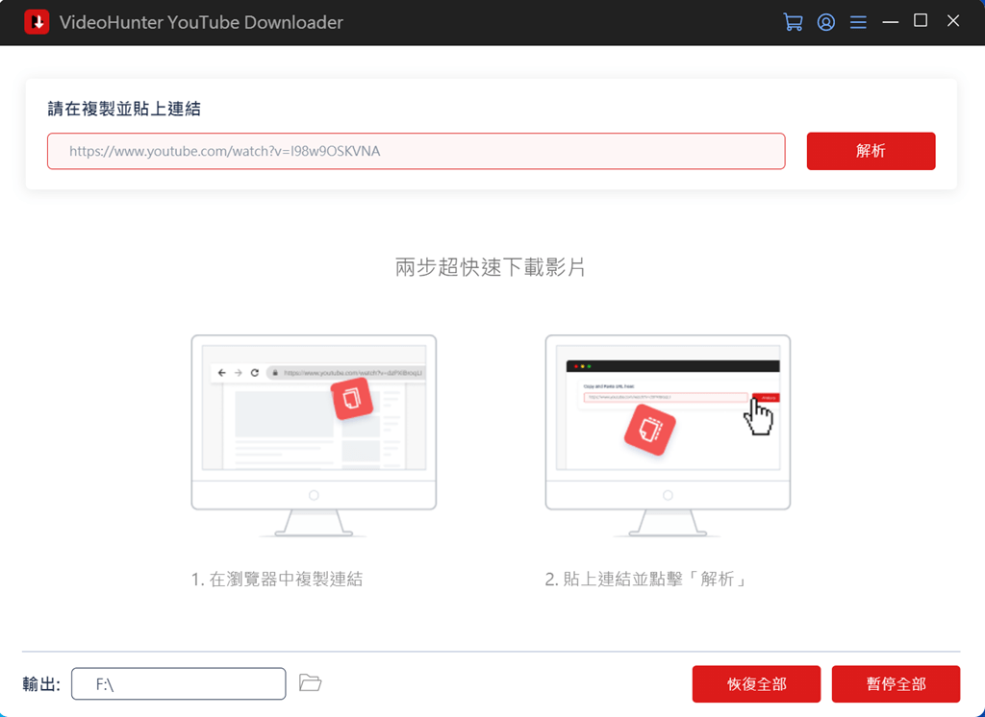The width and height of the screenshot is (985, 717).
Task: Select the output path field showing F:\
Action: pyautogui.click(x=178, y=683)
